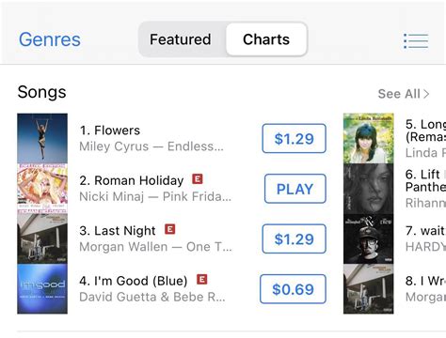The height and width of the screenshot is (338, 446).
Task: Select the Charts tab
Action: (266, 39)
